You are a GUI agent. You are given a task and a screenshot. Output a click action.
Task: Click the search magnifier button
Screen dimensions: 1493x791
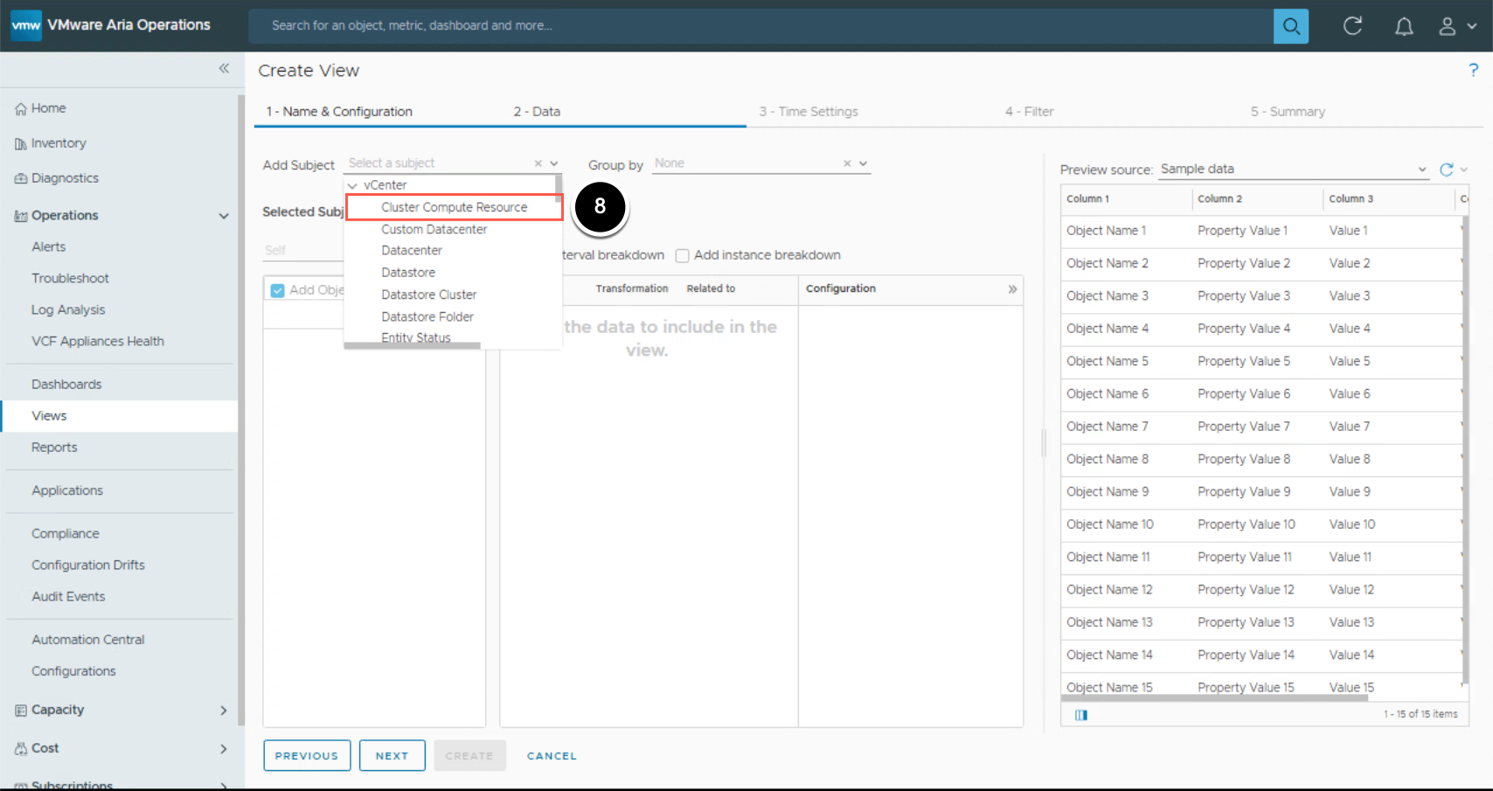(1290, 26)
